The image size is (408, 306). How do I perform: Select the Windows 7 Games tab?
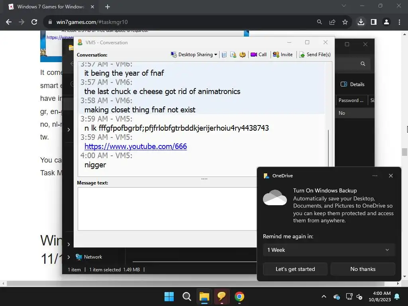point(51,7)
